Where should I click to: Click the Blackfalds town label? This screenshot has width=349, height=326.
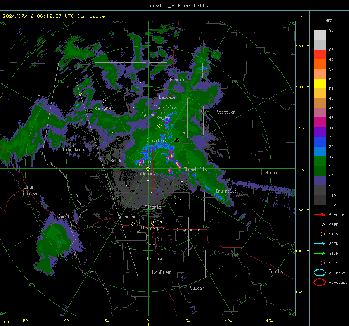[165, 107]
